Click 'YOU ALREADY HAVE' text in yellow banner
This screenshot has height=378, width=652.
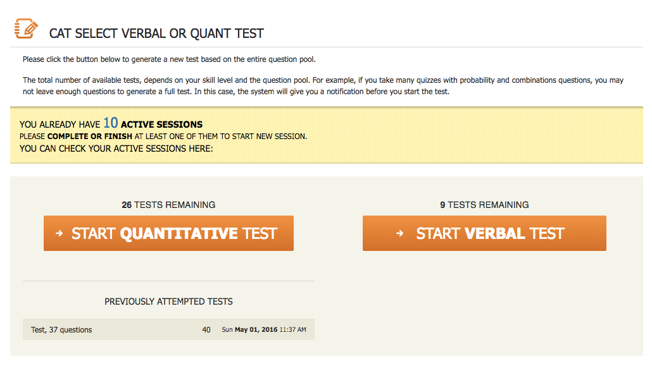pos(60,125)
